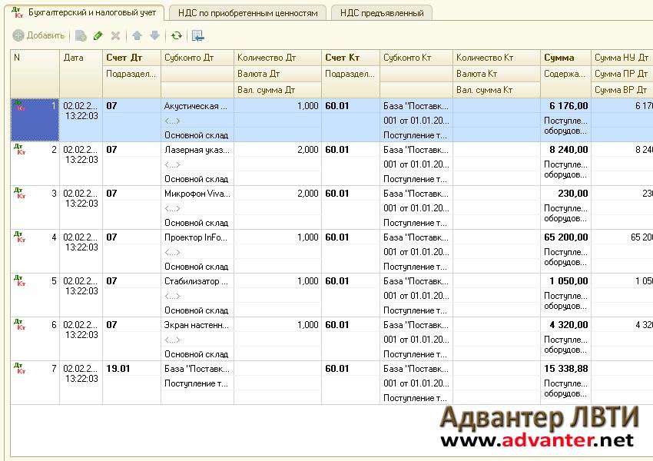
Task: Click the gray X delete icon
Action: [115, 36]
